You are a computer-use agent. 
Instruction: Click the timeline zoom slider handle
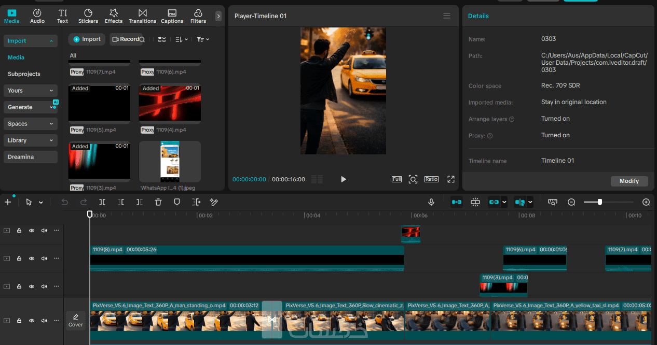pyautogui.click(x=600, y=202)
